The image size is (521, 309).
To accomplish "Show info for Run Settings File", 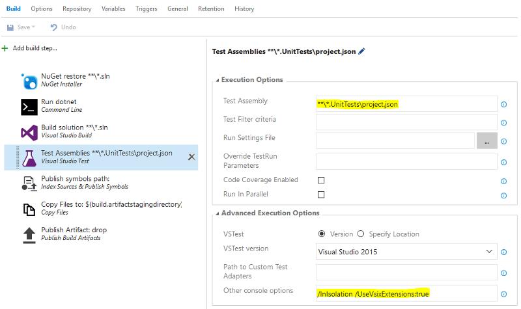I will [x=503, y=141].
